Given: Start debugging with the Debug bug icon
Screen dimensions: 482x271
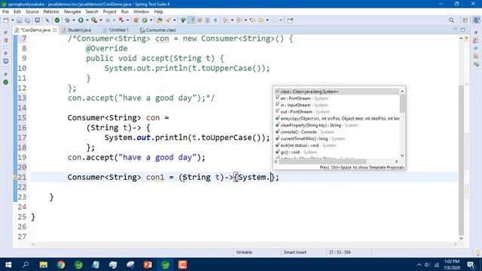Looking at the screenshot, I should pos(67,20).
